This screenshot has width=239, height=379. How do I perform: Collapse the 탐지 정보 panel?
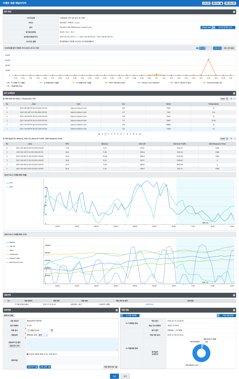click(233, 12)
